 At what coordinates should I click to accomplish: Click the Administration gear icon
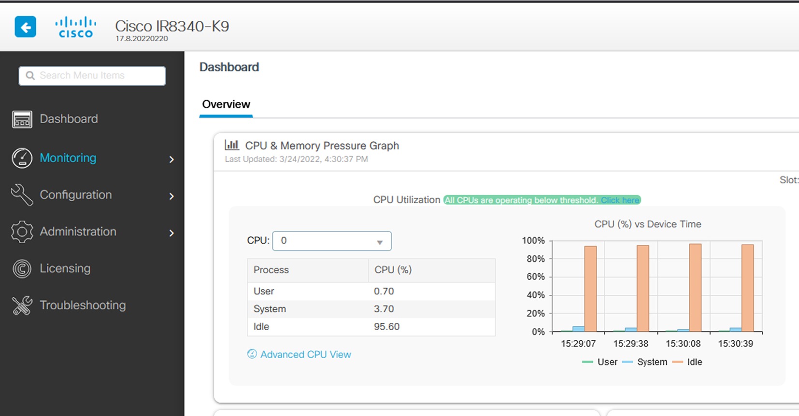pos(22,232)
